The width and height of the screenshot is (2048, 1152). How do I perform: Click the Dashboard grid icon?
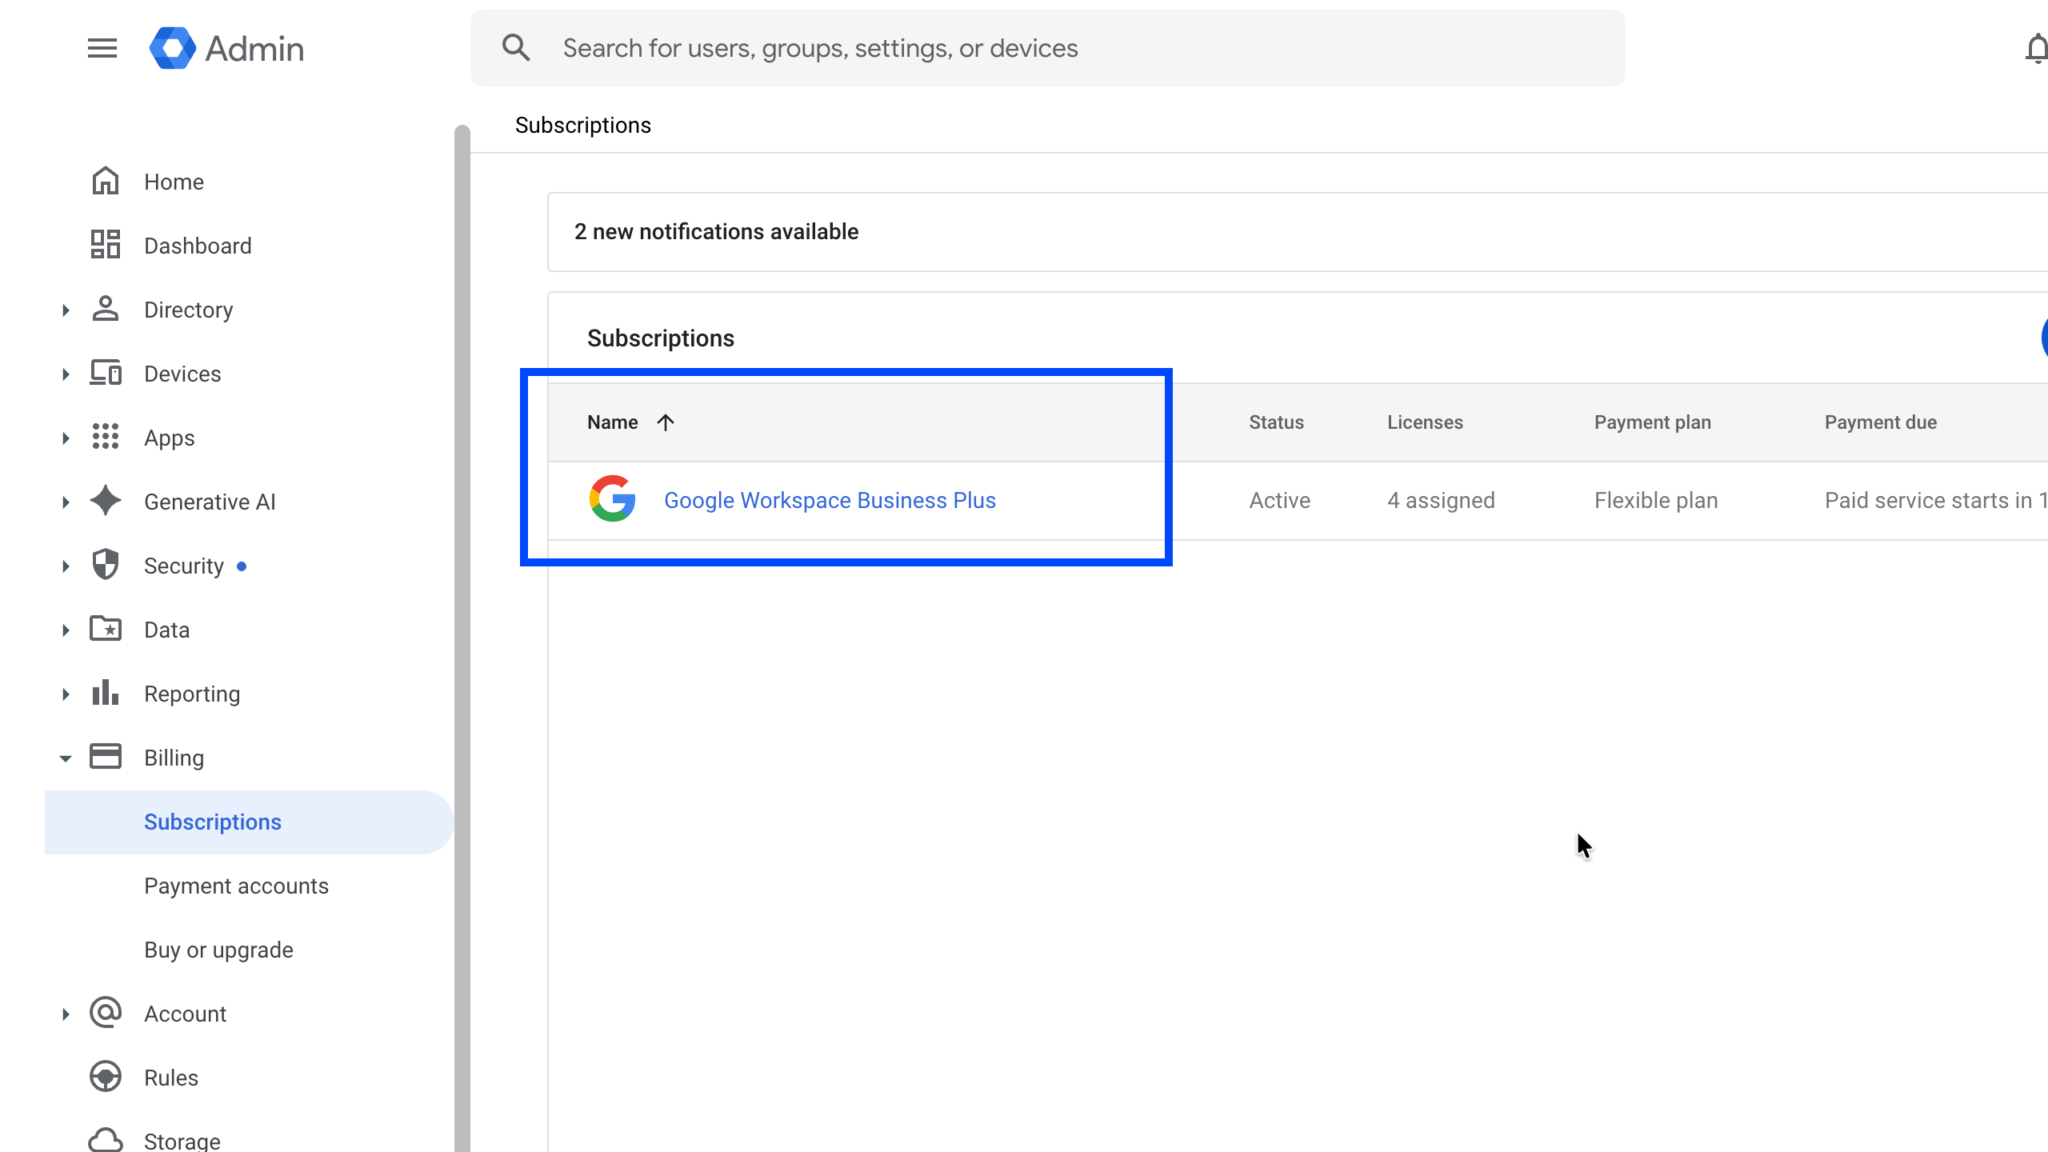pyautogui.click(x=105, y=245)
